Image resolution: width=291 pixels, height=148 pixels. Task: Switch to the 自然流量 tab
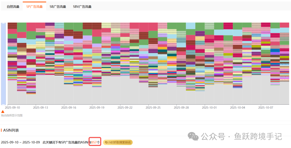pos(13,7)
